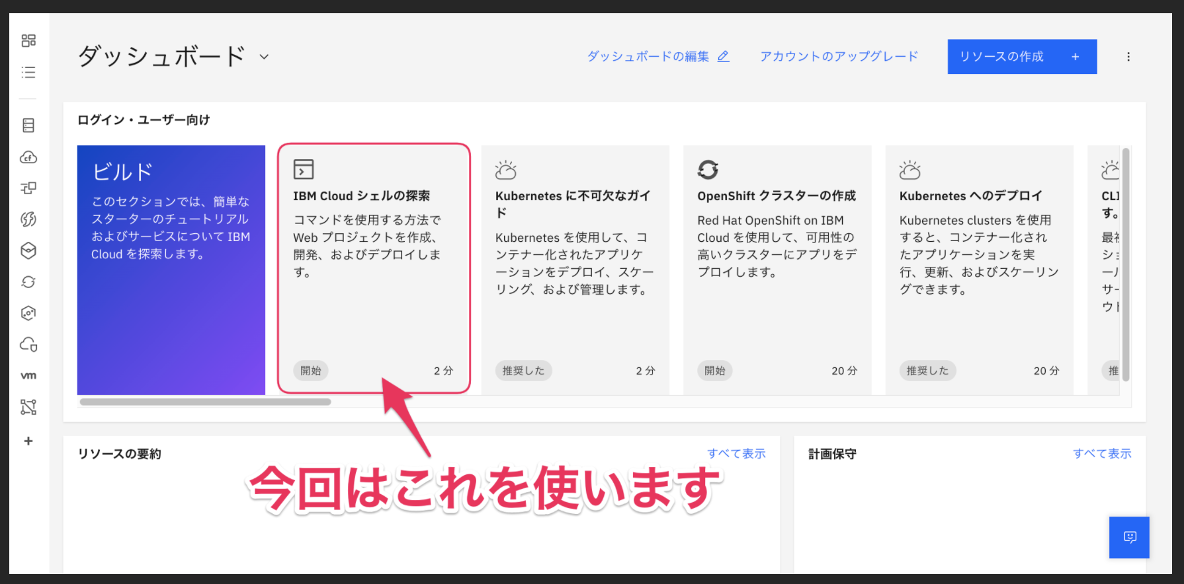Click the ビルド section tile

click(x=171, y=270)
